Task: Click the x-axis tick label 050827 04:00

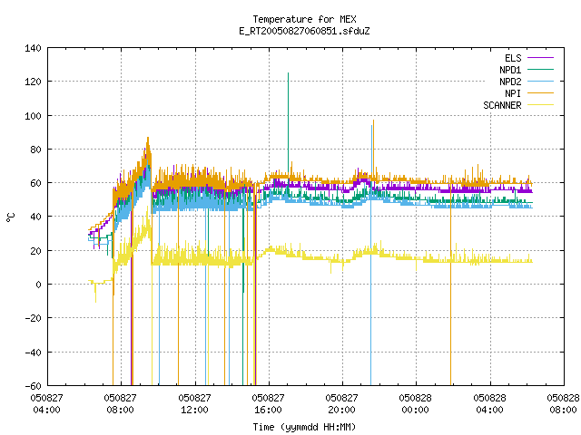Action: point(46,404)
